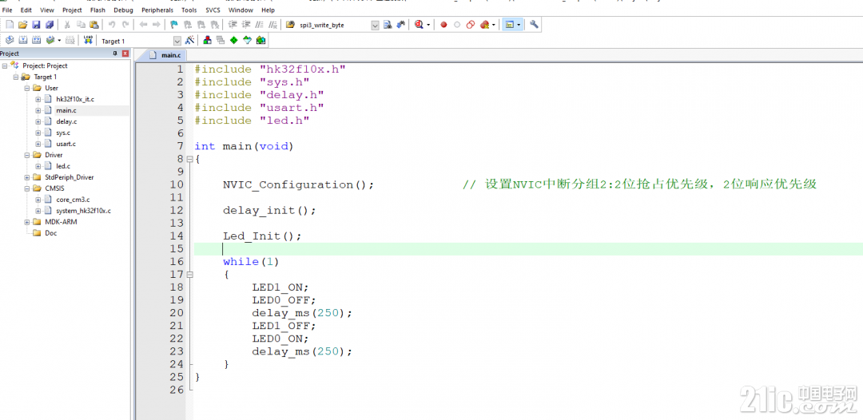Open the Target 1 dropdown arrow
This screenshot has height=420, width=863.
pos(177,41)
